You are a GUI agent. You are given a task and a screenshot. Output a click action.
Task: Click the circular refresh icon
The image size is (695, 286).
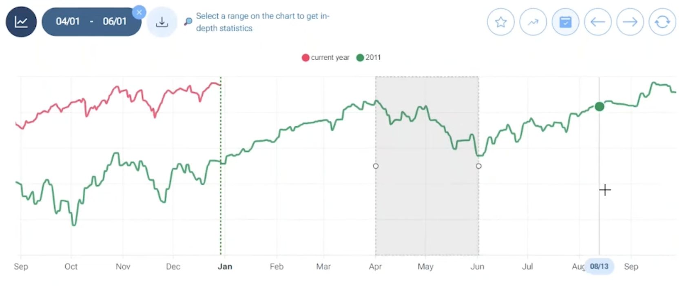(x=662, y=22)
